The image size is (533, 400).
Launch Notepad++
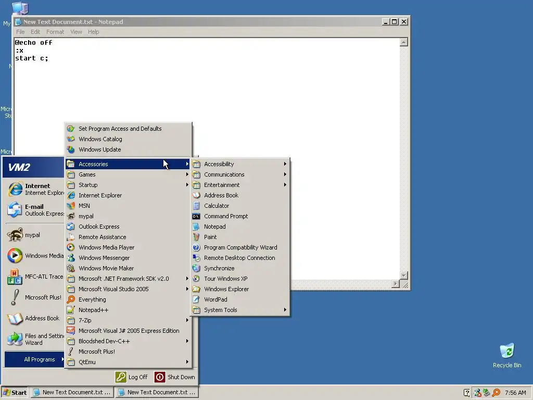[x=129, y=310]
